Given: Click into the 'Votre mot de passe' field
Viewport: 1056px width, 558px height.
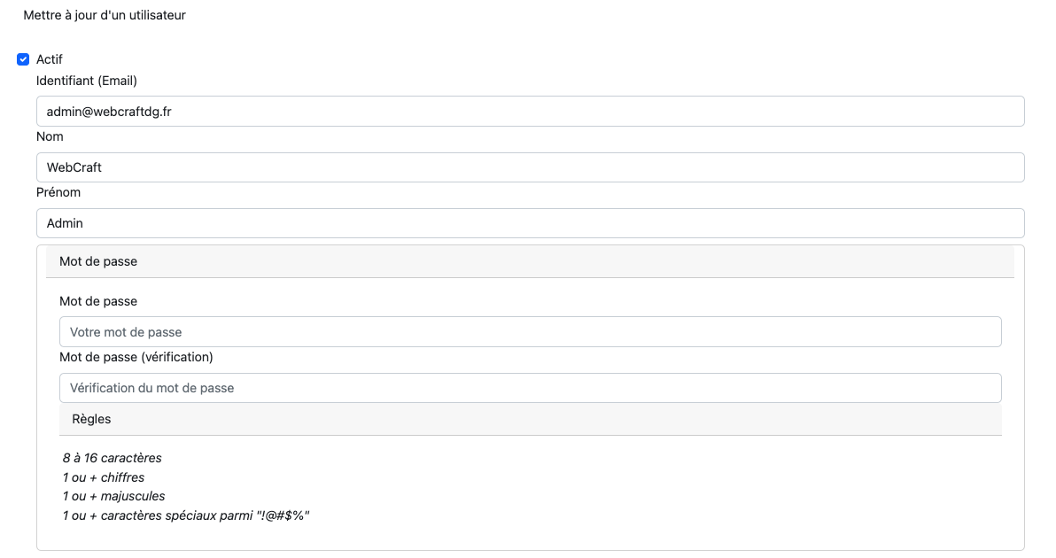Looking at the screenshot, I should 530,332.
